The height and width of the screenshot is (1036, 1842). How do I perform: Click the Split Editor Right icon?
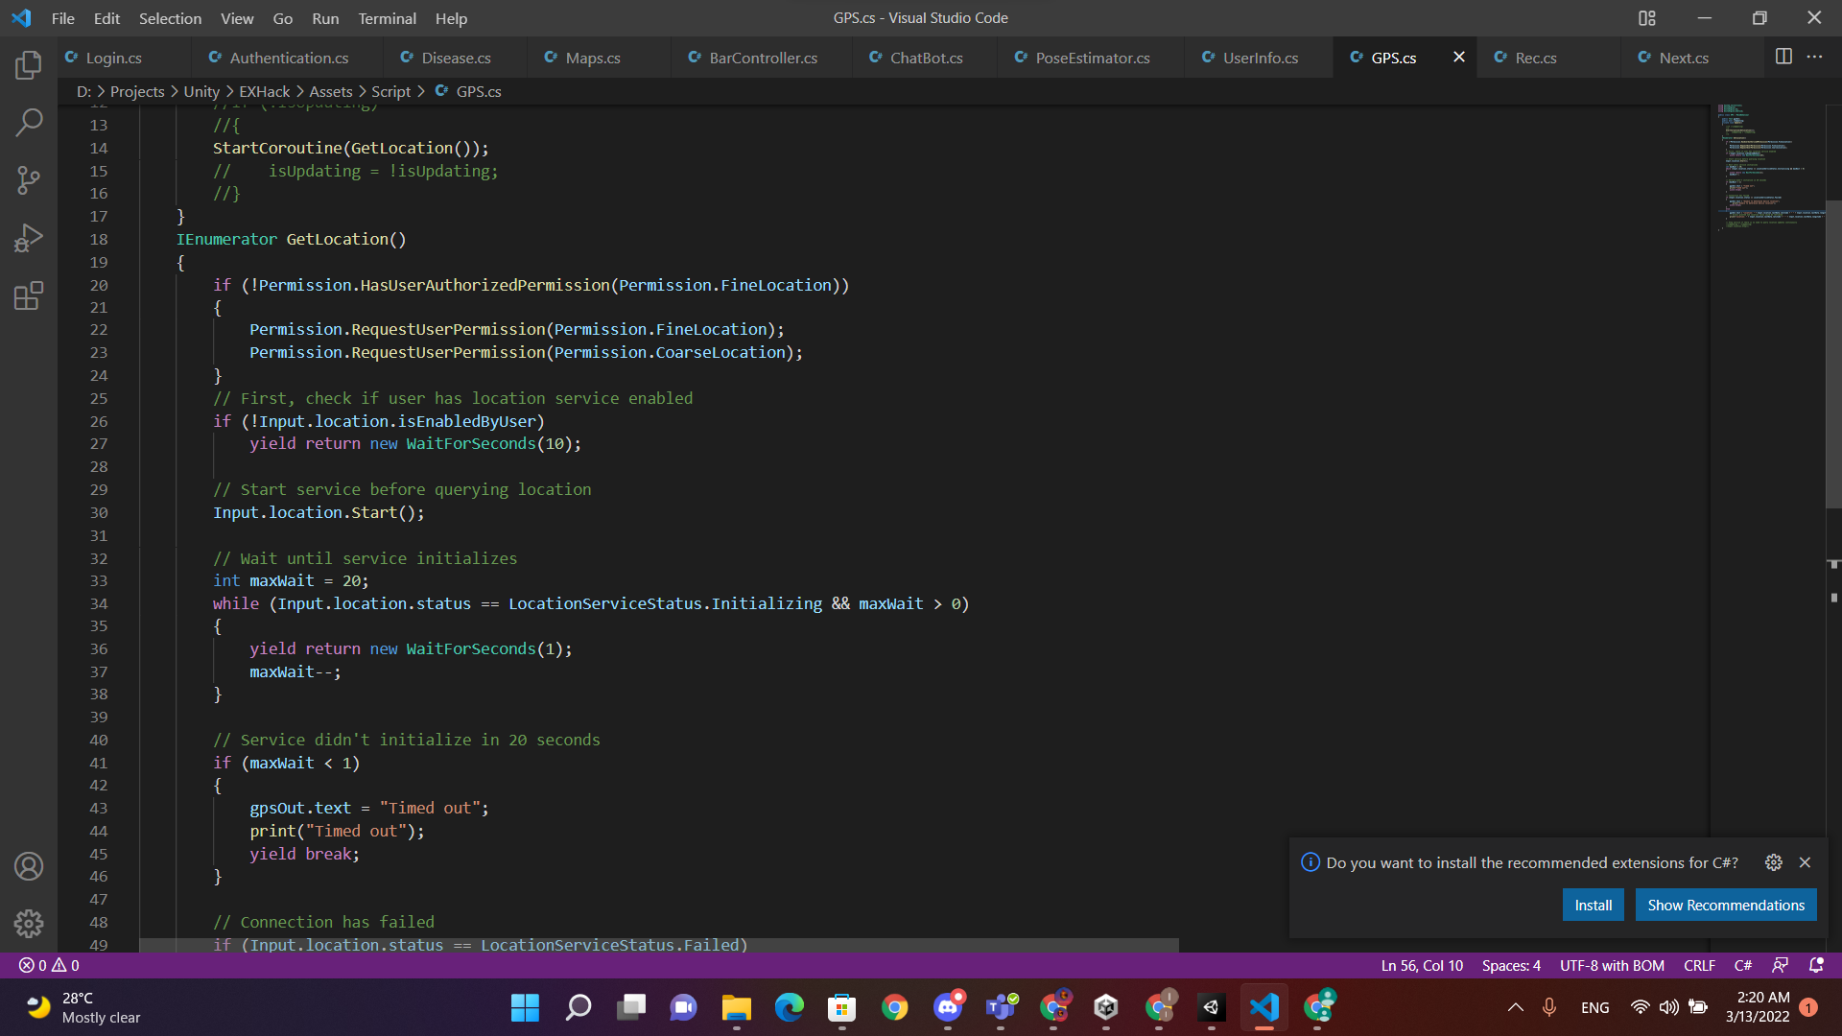[x=1783, y=57]
